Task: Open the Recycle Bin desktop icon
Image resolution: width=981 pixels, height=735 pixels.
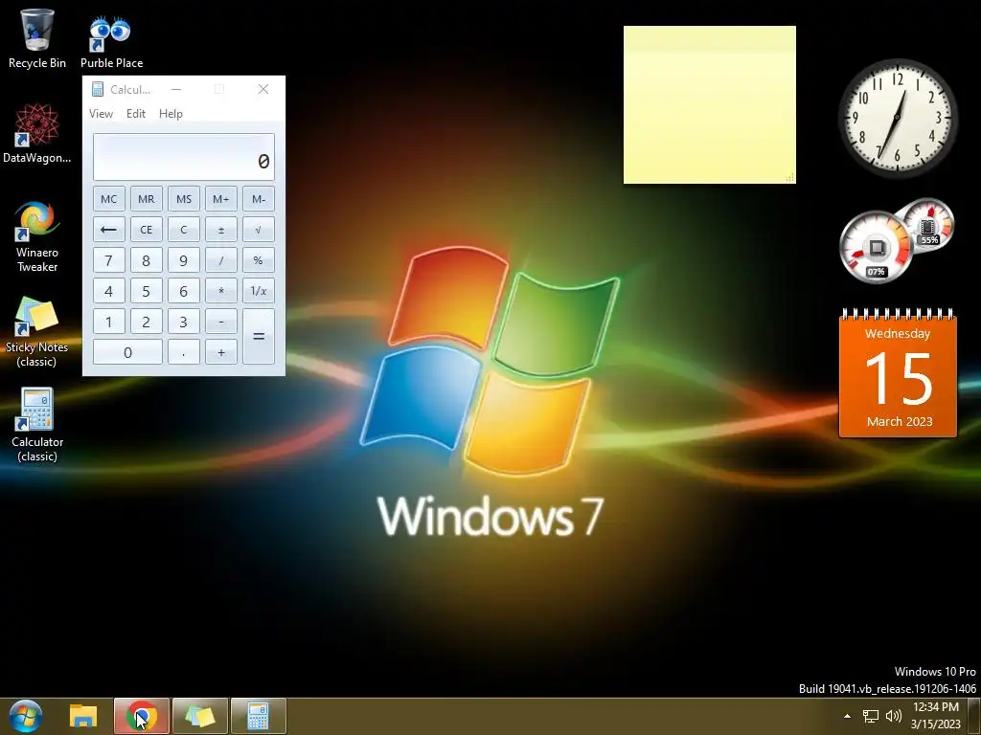Action: click(x=37, y=38)
